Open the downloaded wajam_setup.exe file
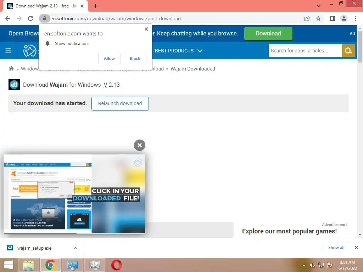Screen dimensions: 363x272 [x=34, y=248]
